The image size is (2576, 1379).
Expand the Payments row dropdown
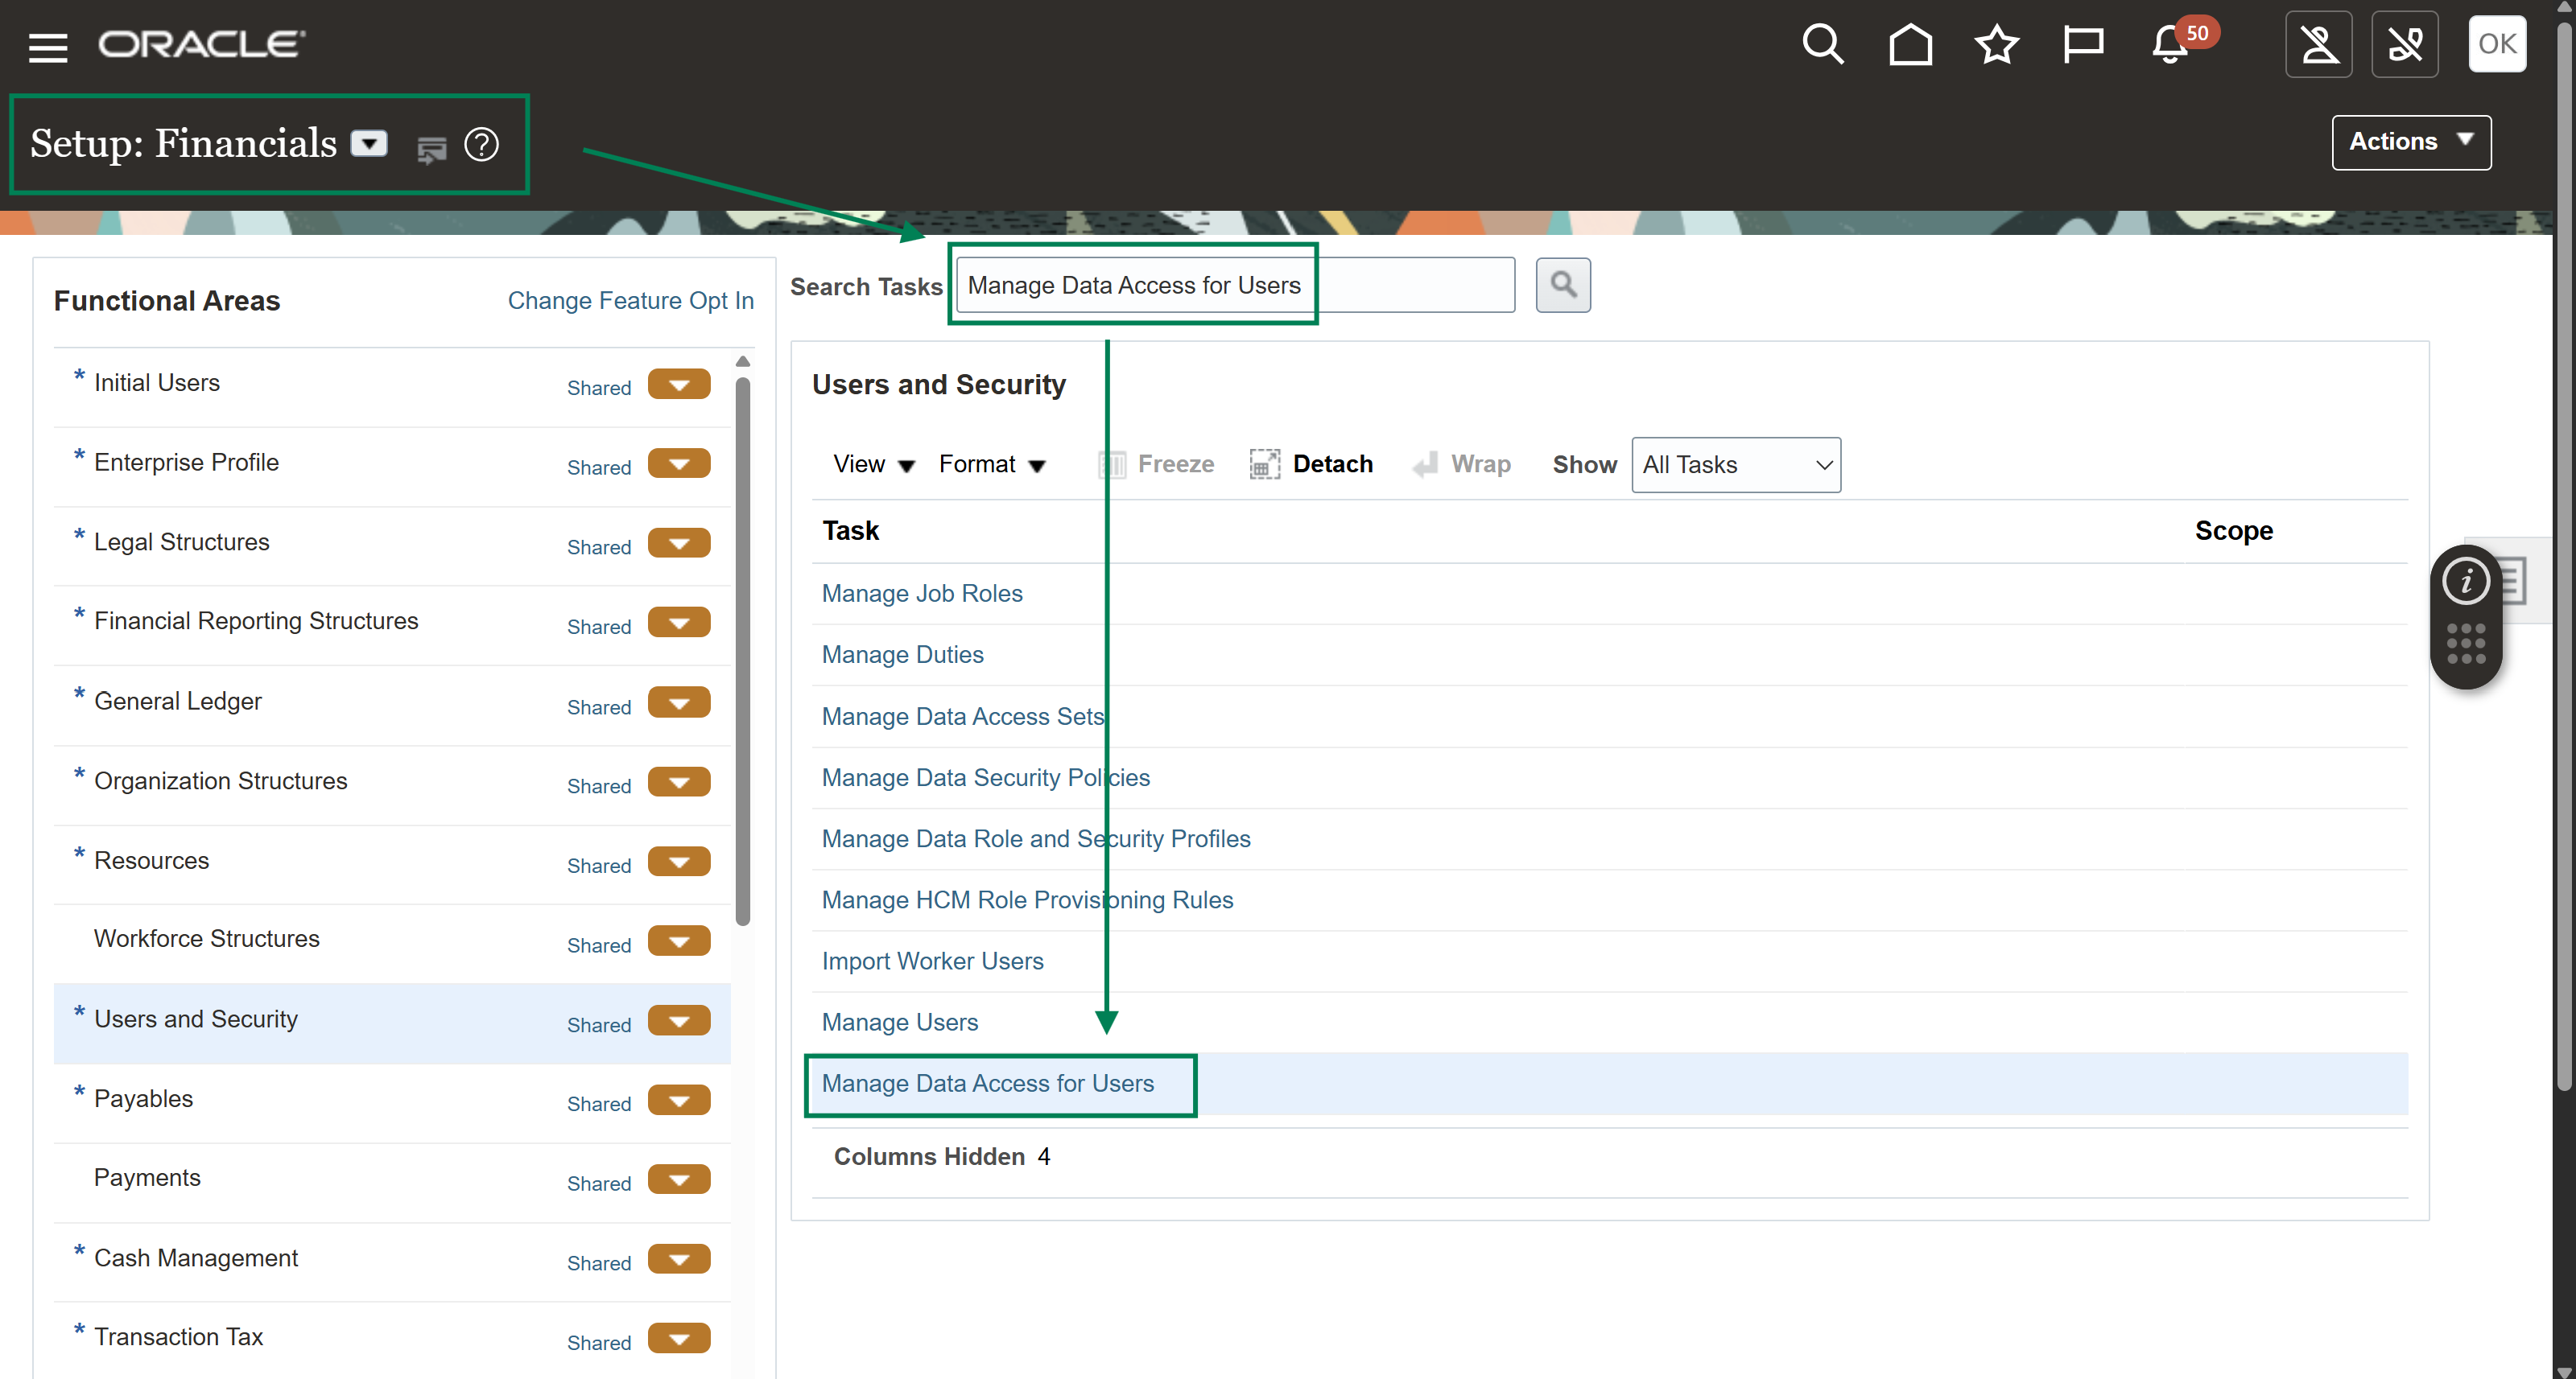(679, 1180)
